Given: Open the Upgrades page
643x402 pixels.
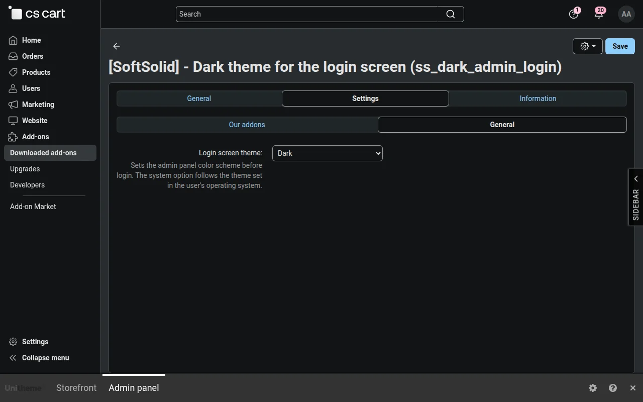Looking at the screenshot, I should pyautogui.click(x=25, y=169).
